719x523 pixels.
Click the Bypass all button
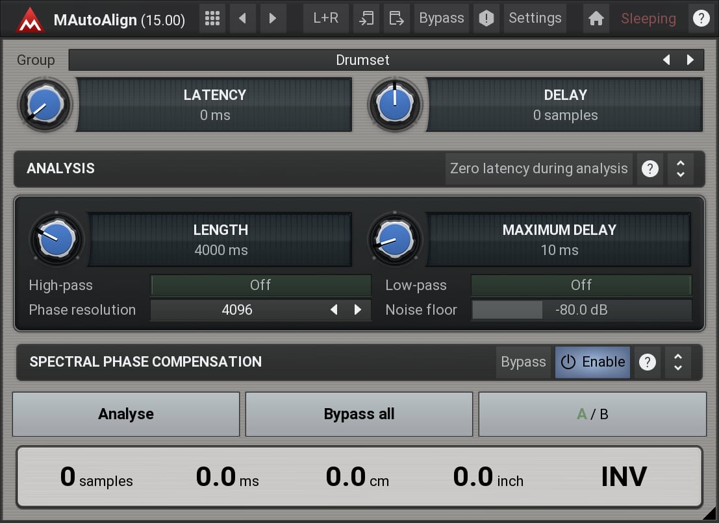pyautogui.click(x=359, y=414)
